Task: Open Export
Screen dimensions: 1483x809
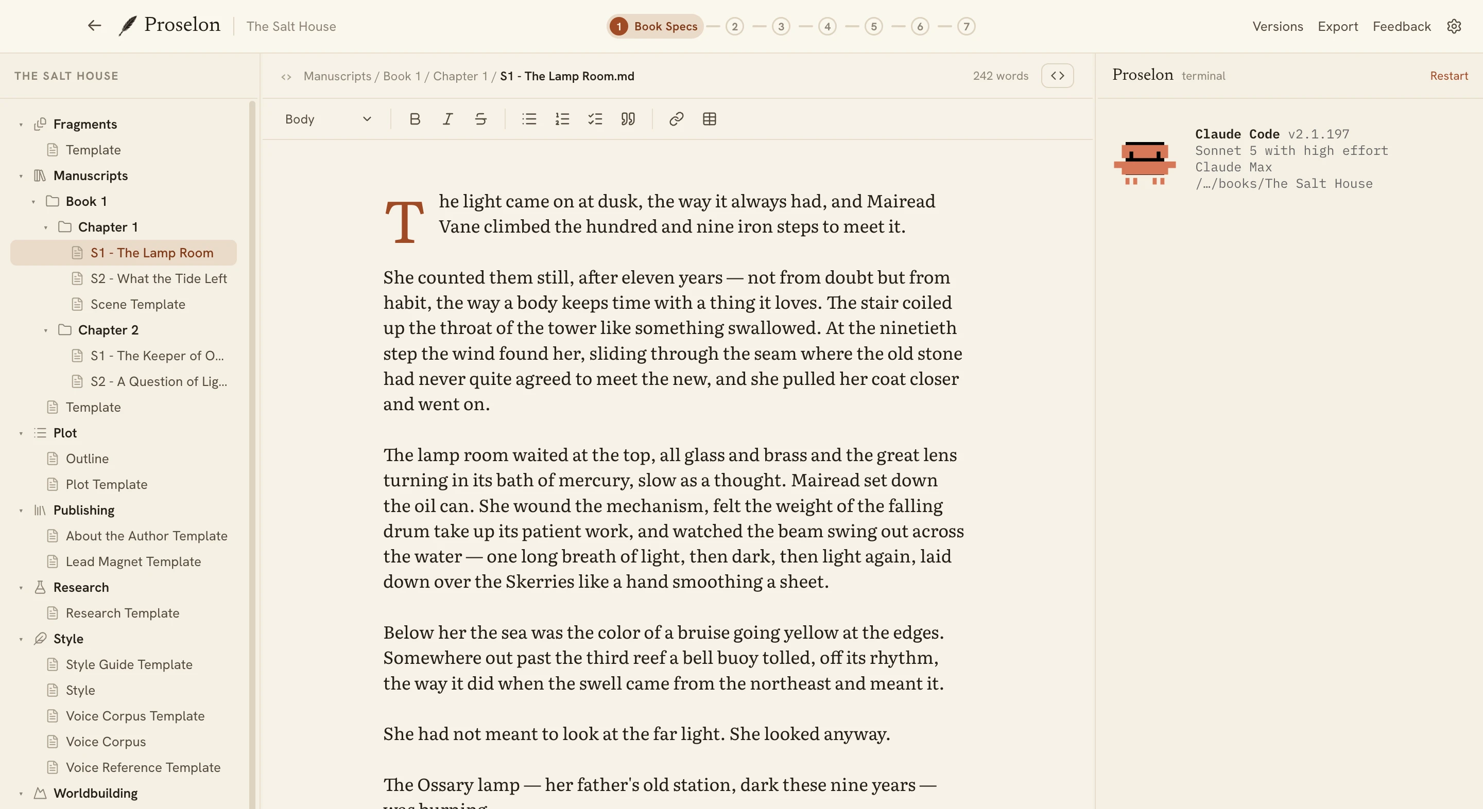Action: pos(1337,26)
